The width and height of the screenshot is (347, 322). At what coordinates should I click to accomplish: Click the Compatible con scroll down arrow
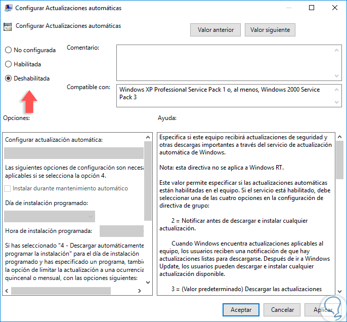336,102
